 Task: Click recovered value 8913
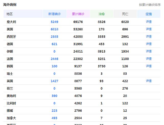coord(102,52)
